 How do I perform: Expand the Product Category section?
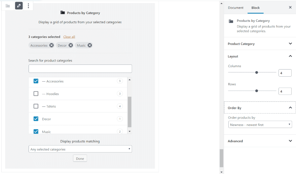tap(260, 44)
